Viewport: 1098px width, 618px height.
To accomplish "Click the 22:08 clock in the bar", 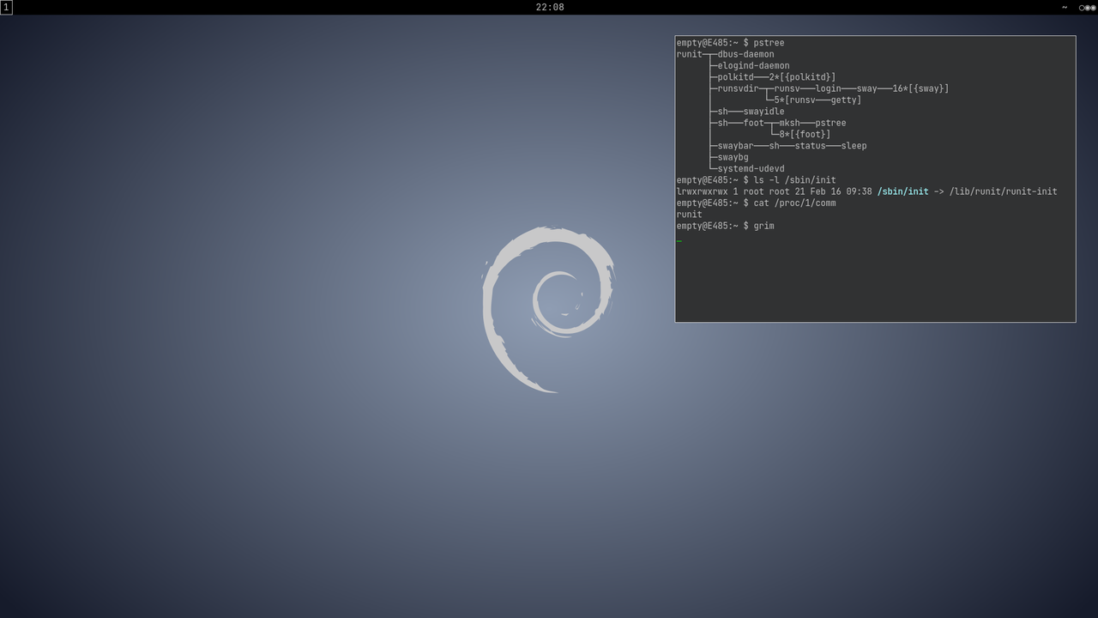I will [550, 7].
